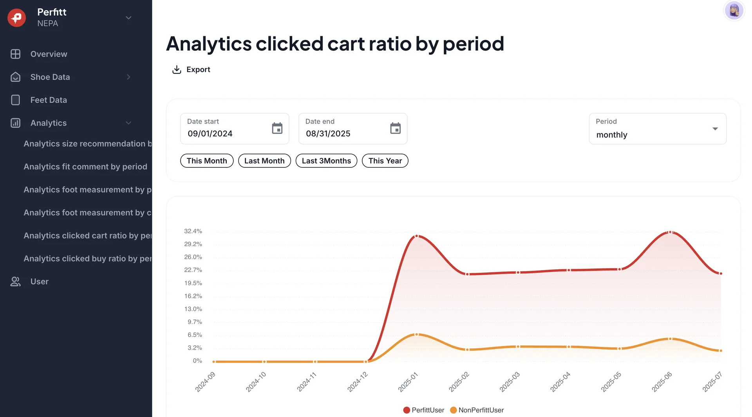Open the Date start calendar picker
Image resolution: width=752 pixels, height=417 pixels.
277,128
